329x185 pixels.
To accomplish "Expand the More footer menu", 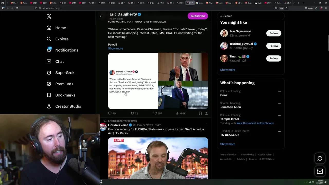I will click(x=252, y=159).
